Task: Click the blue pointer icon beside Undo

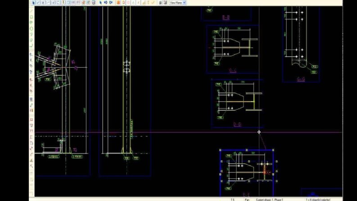Action: 100,3
